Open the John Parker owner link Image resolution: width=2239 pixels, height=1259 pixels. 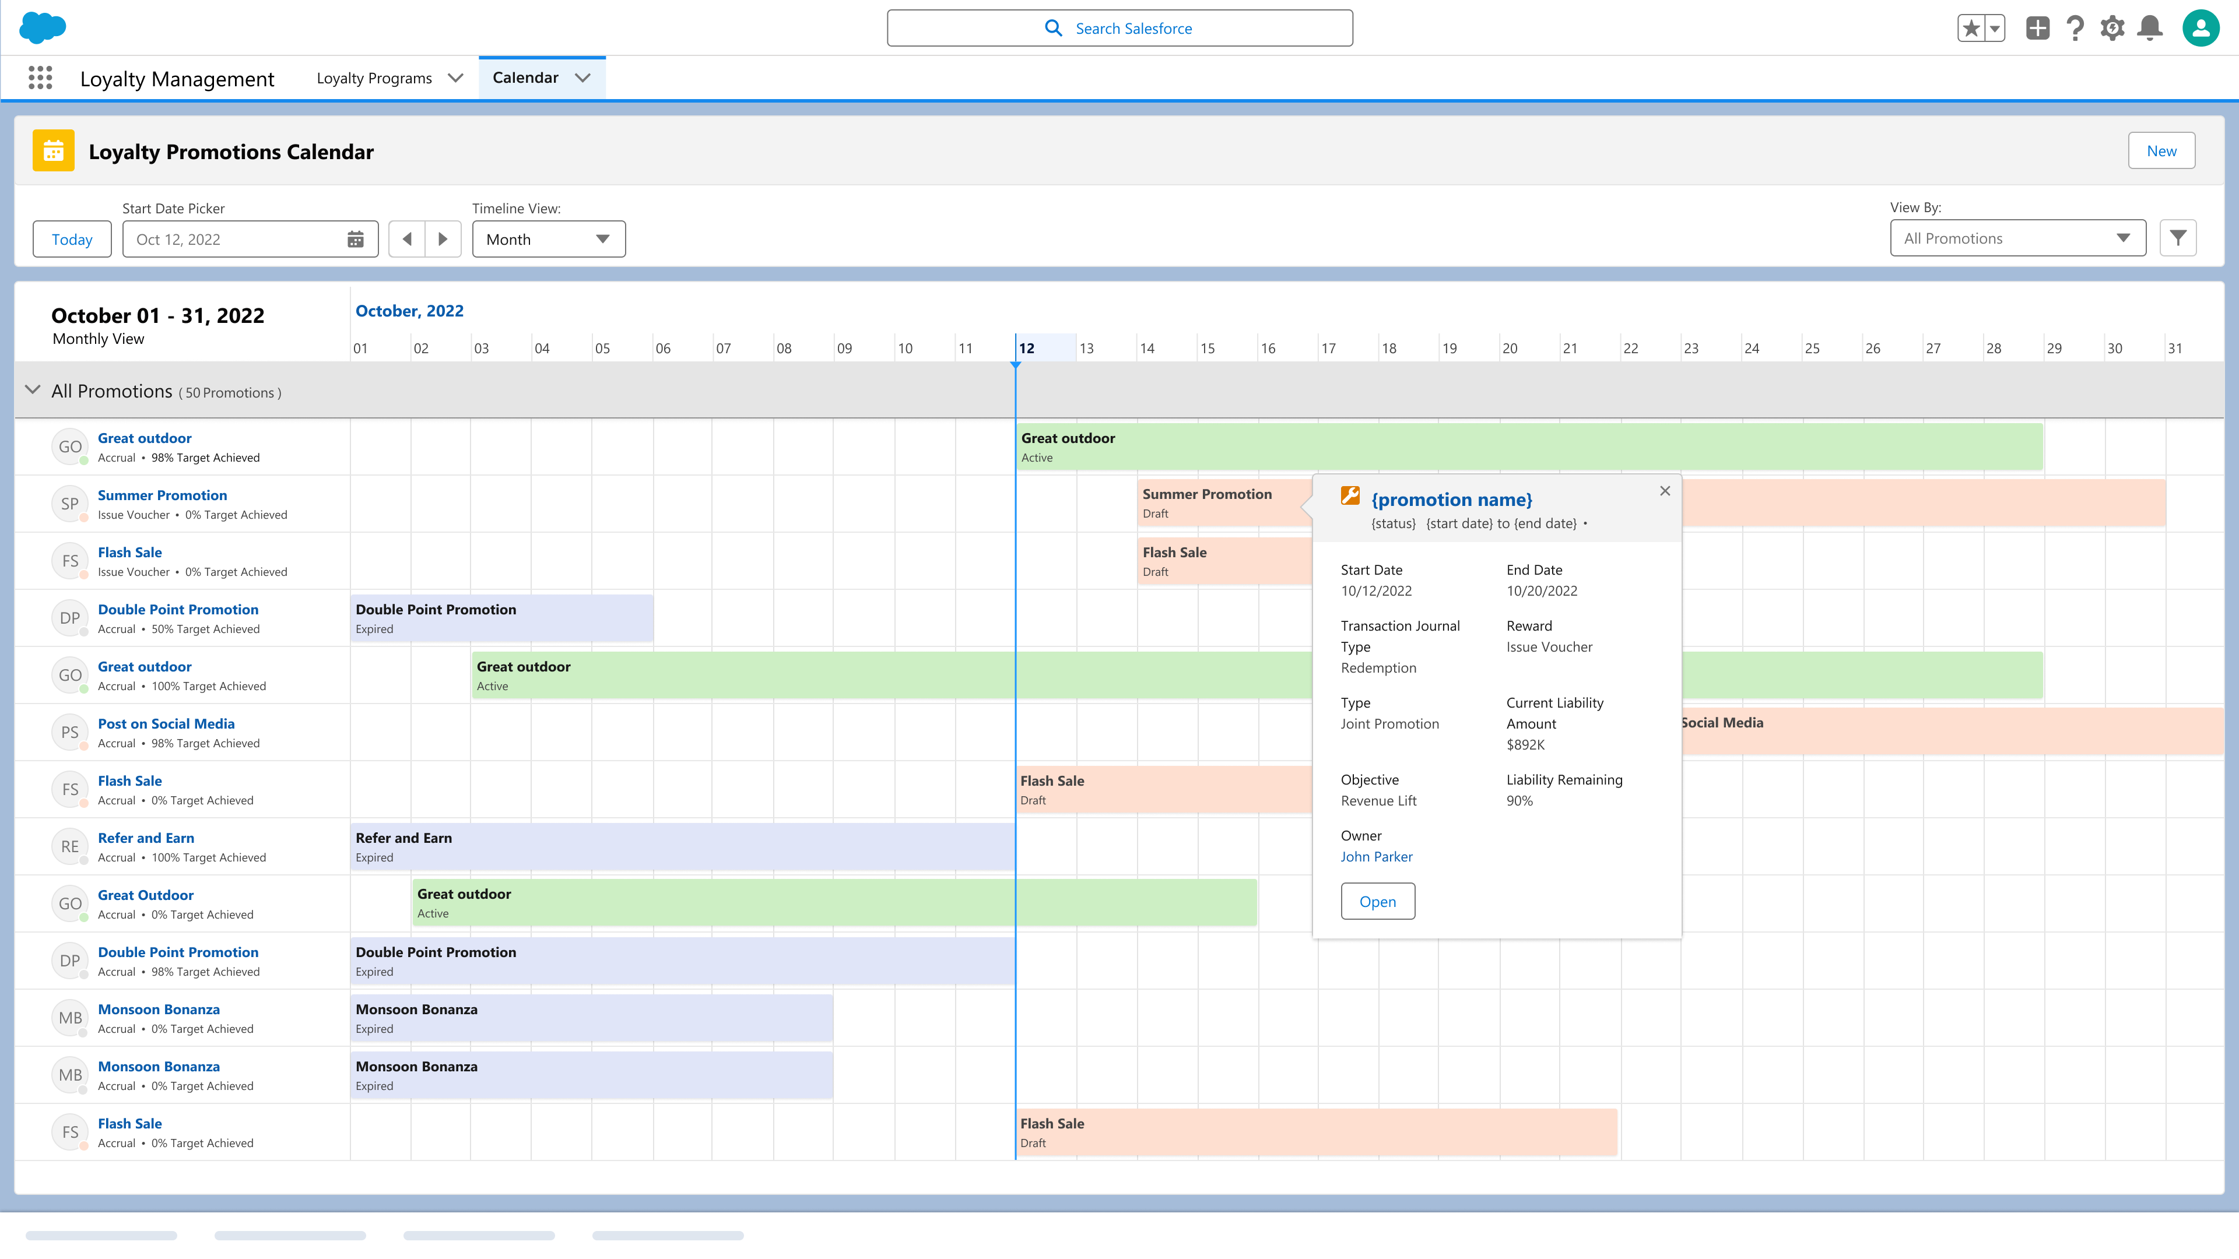click(x=1376, y=857)
